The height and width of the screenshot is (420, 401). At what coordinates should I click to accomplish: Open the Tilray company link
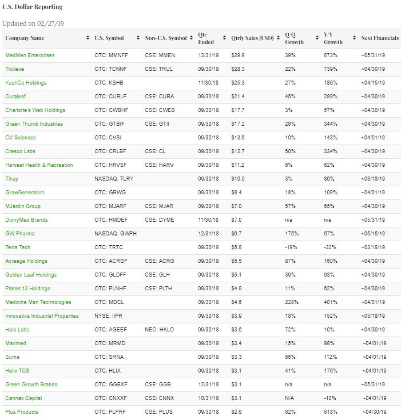tap(11, 179)
